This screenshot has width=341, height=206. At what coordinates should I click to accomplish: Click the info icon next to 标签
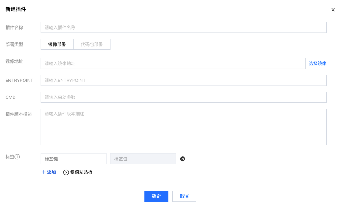pos(18,157)
